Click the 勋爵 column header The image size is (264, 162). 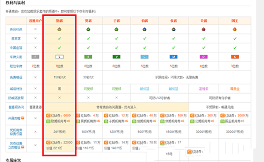59,21
